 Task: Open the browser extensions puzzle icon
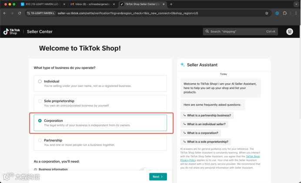284,13
